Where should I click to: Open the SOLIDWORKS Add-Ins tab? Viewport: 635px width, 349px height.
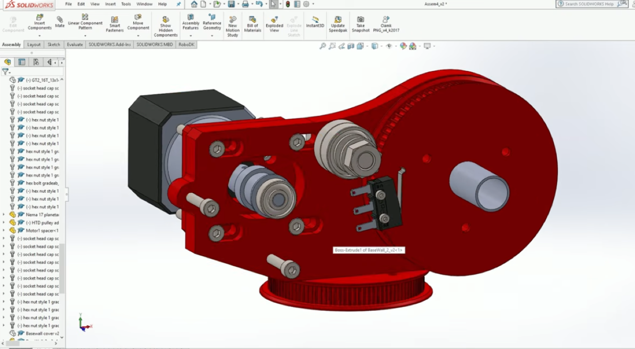(110, 44)
